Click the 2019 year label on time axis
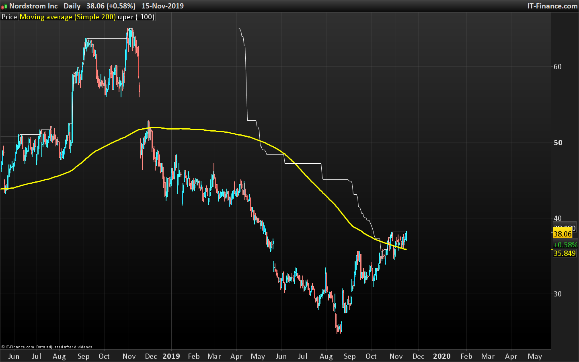 pos(171,356)
